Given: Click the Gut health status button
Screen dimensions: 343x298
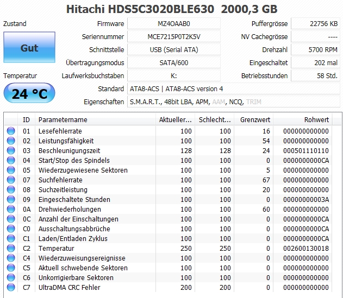Looking at the screenshot, I should pos(29,47).
